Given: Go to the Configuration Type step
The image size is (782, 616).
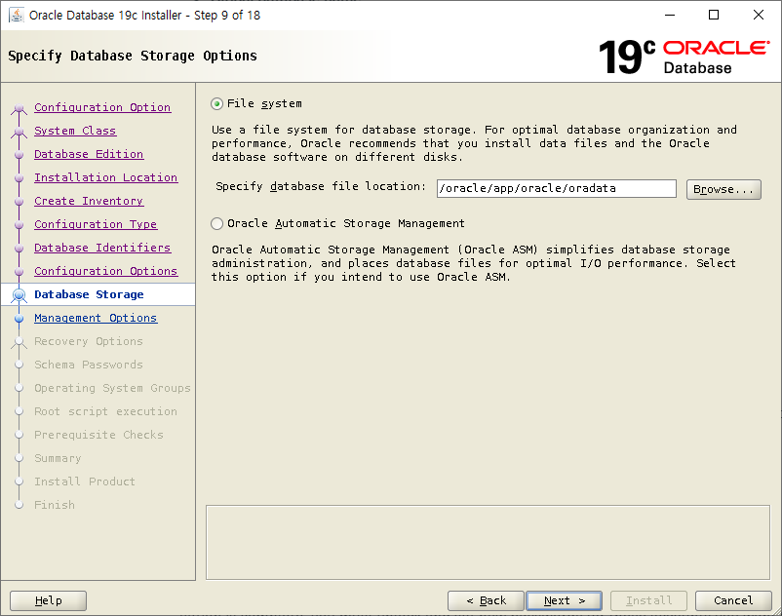Looking at the screenshot, I should click(96, 224).
